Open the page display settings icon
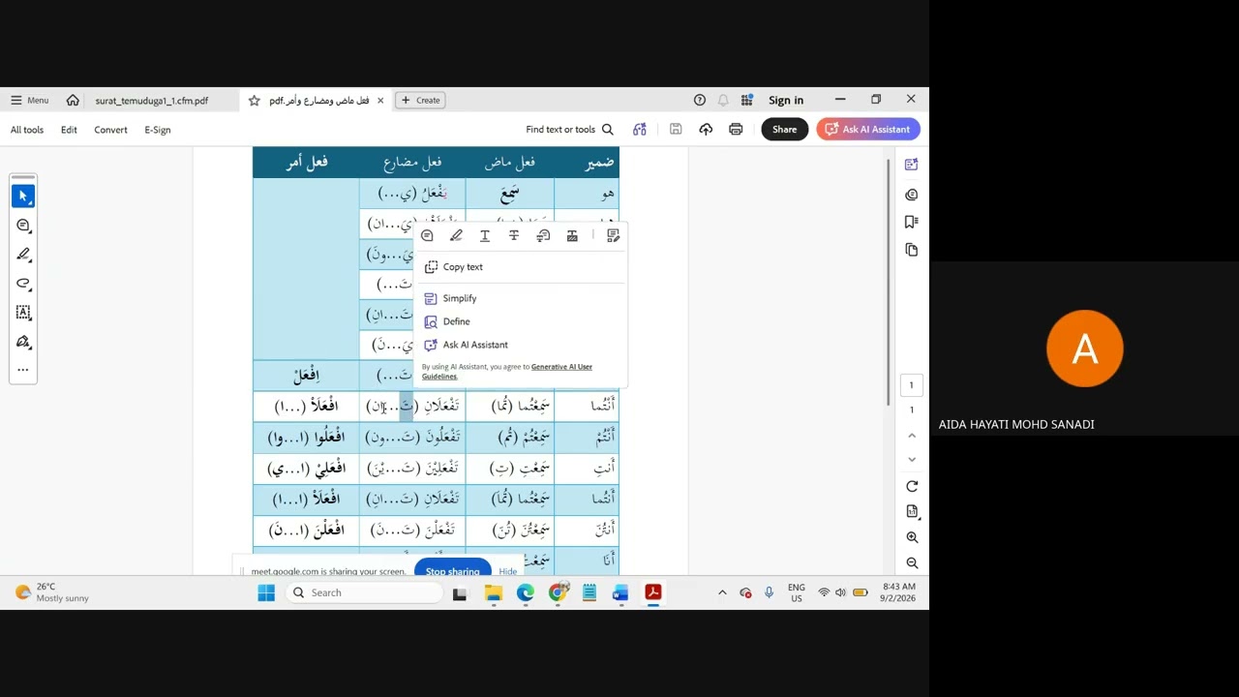1239x697 pixels. coord(912,511)
